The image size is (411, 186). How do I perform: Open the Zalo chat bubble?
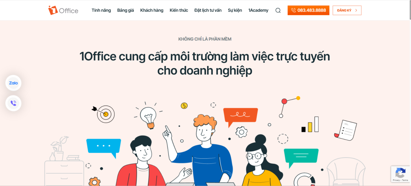(x=13, y=83)
